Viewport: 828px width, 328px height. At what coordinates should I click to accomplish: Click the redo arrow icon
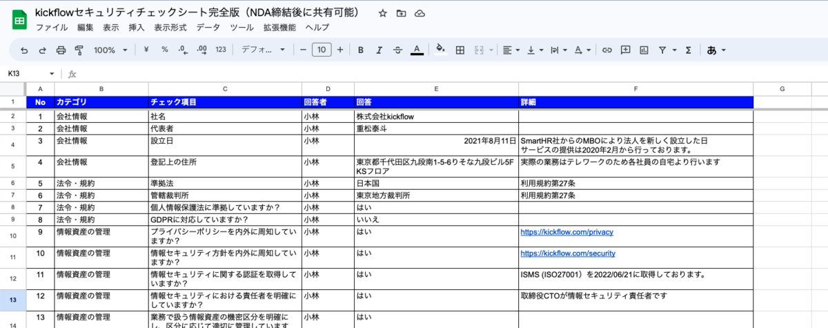tap(42, 50)
